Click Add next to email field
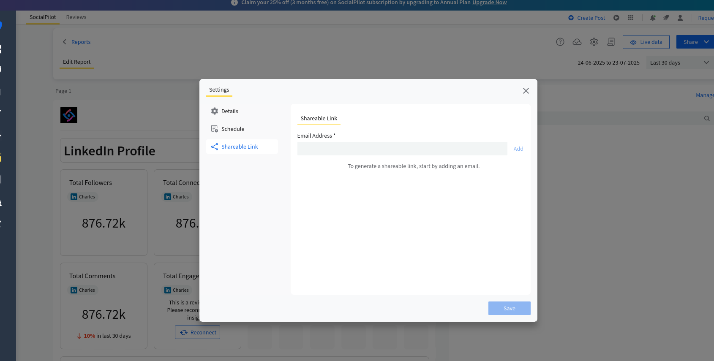The image size is (714, 361). tap(518, 149)
